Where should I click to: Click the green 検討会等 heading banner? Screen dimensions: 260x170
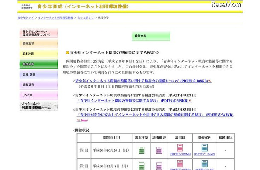151,36
